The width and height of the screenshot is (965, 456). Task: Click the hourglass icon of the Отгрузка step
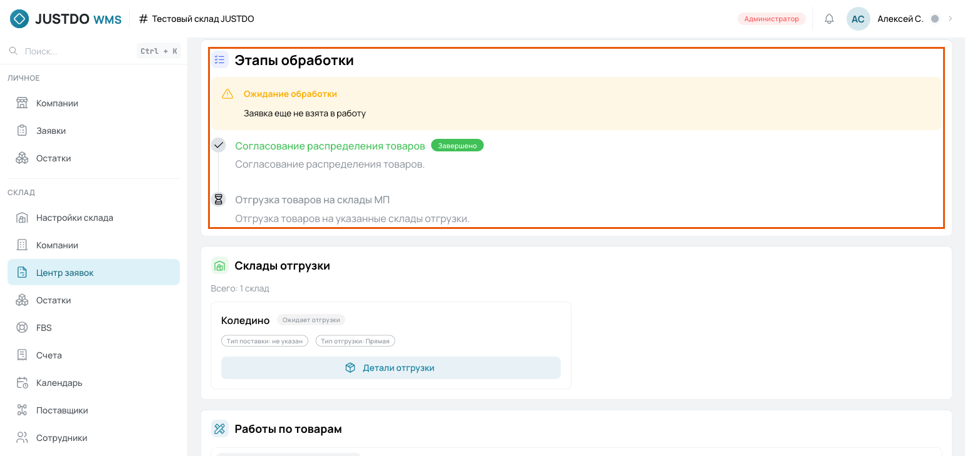(x=218, y=200)
